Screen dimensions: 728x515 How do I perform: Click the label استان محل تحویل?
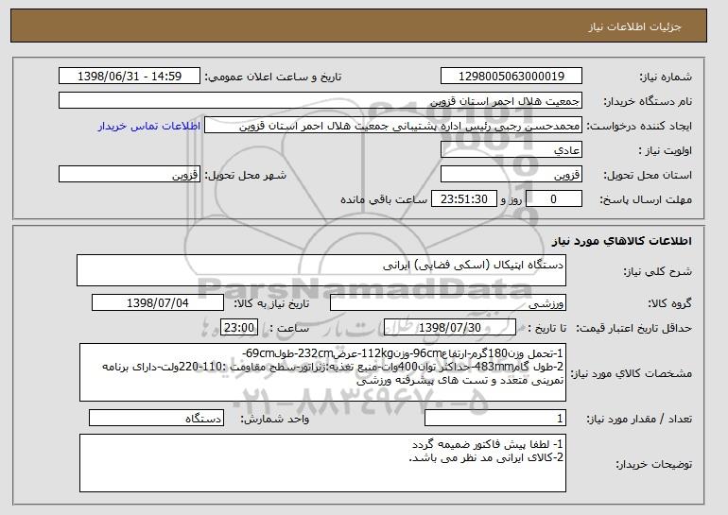pyautogui.click(x=648, y=176)
